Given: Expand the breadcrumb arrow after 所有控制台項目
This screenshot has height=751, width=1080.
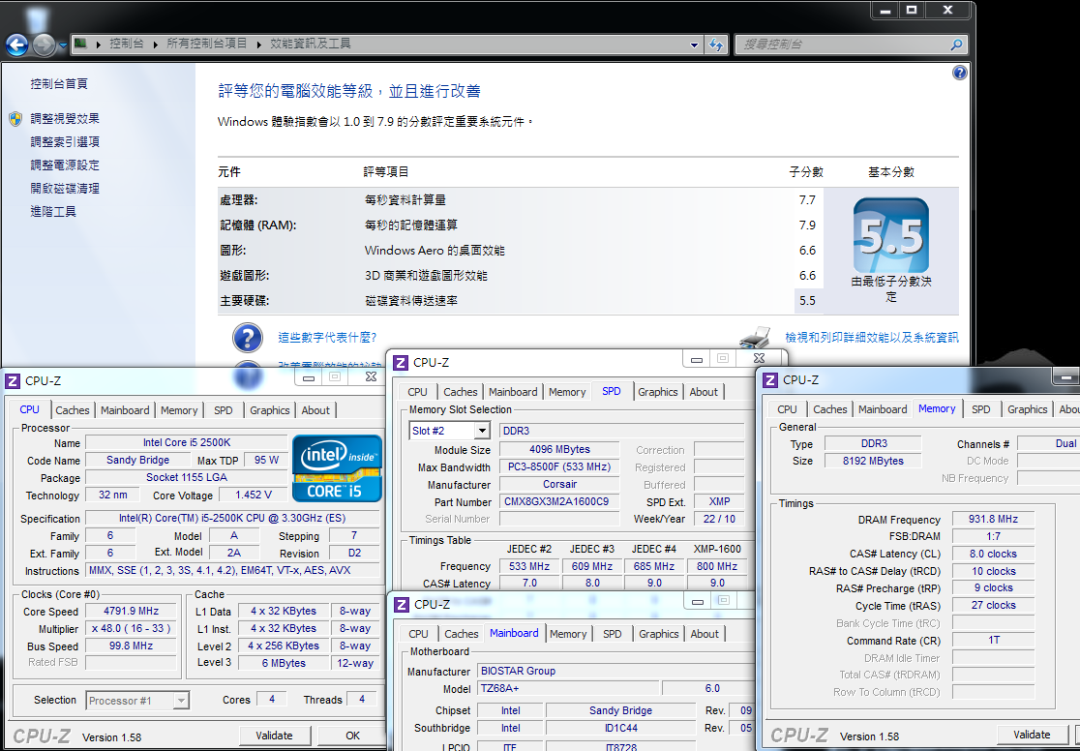Looking at the screenshot, I should 259,45.
